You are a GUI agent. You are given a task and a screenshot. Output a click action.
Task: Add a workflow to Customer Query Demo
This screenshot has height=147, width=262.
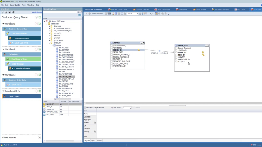click(x=36, y=17)
